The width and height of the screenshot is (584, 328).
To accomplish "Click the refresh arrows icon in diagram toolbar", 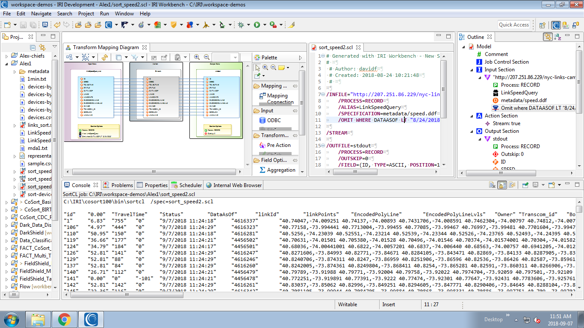I will [x=105, y=57].
